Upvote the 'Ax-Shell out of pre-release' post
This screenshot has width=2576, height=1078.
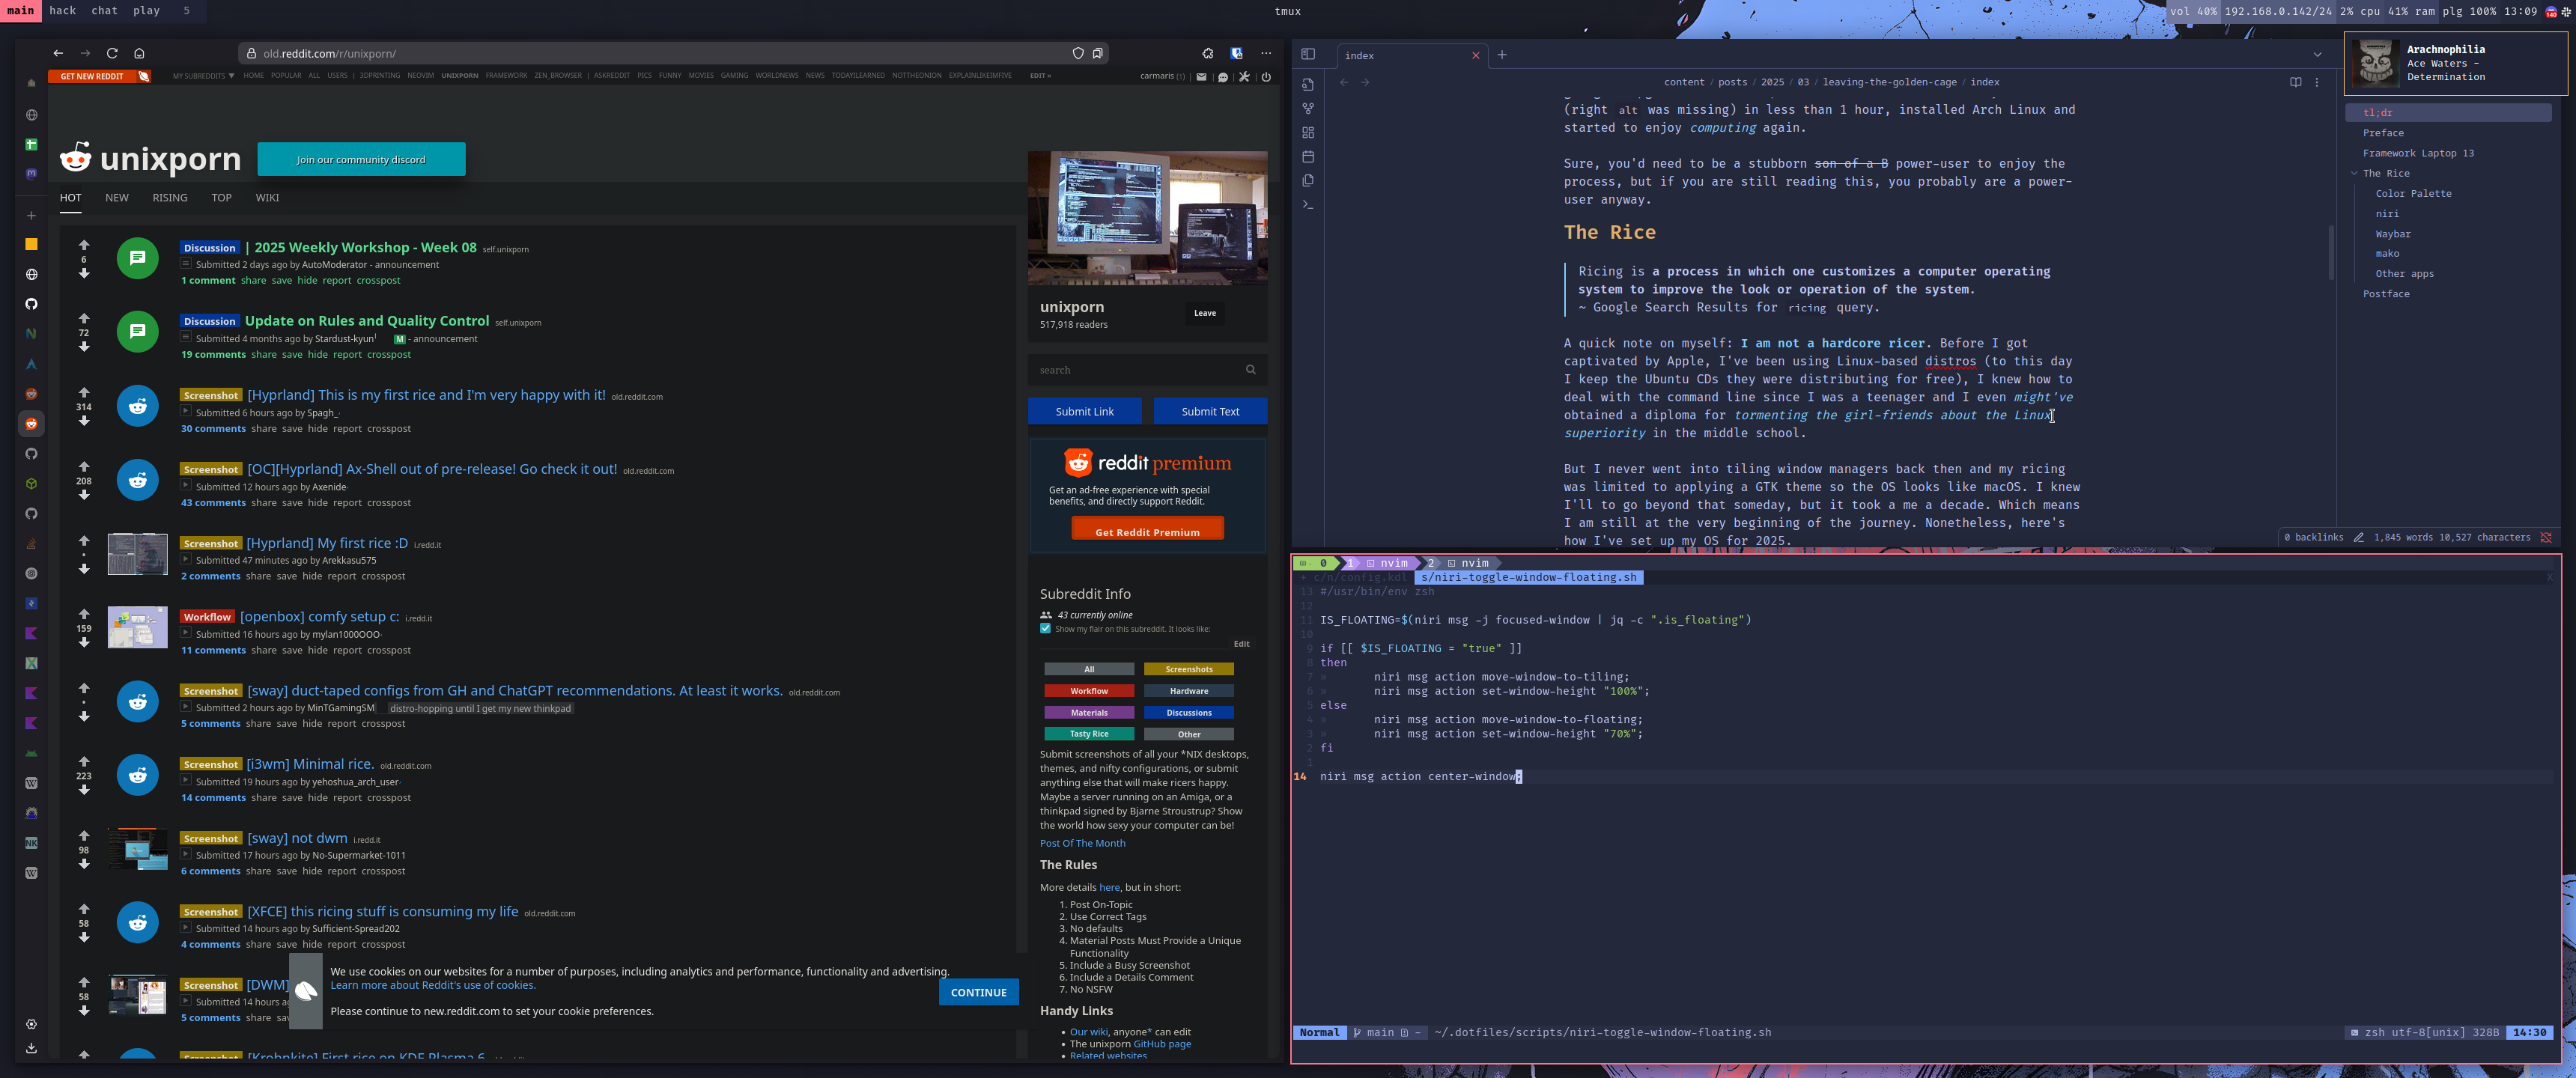(84, 466)
